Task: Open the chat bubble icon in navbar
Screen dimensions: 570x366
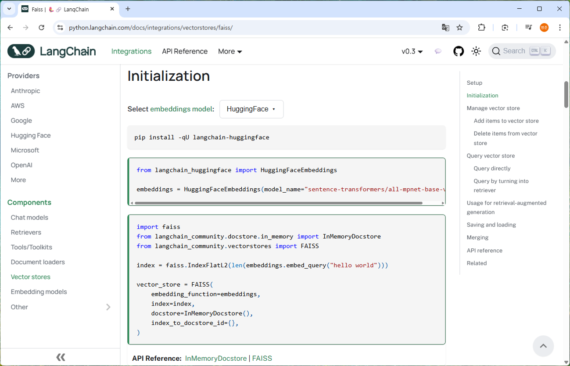Action: (438, 51)
